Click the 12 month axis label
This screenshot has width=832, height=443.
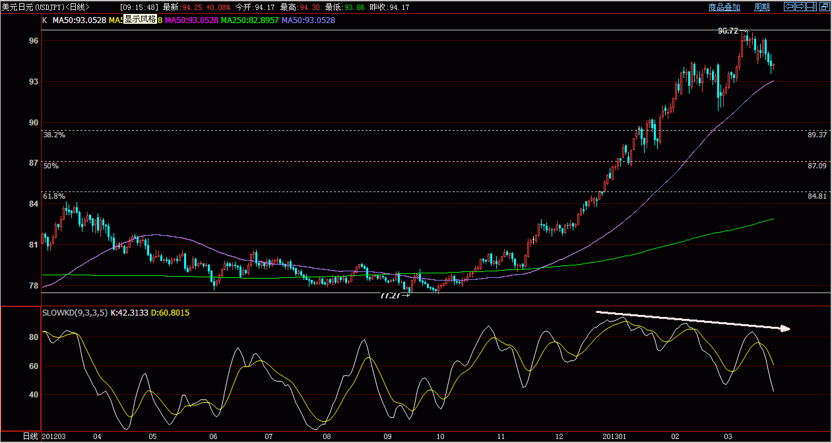pos(560,437)
